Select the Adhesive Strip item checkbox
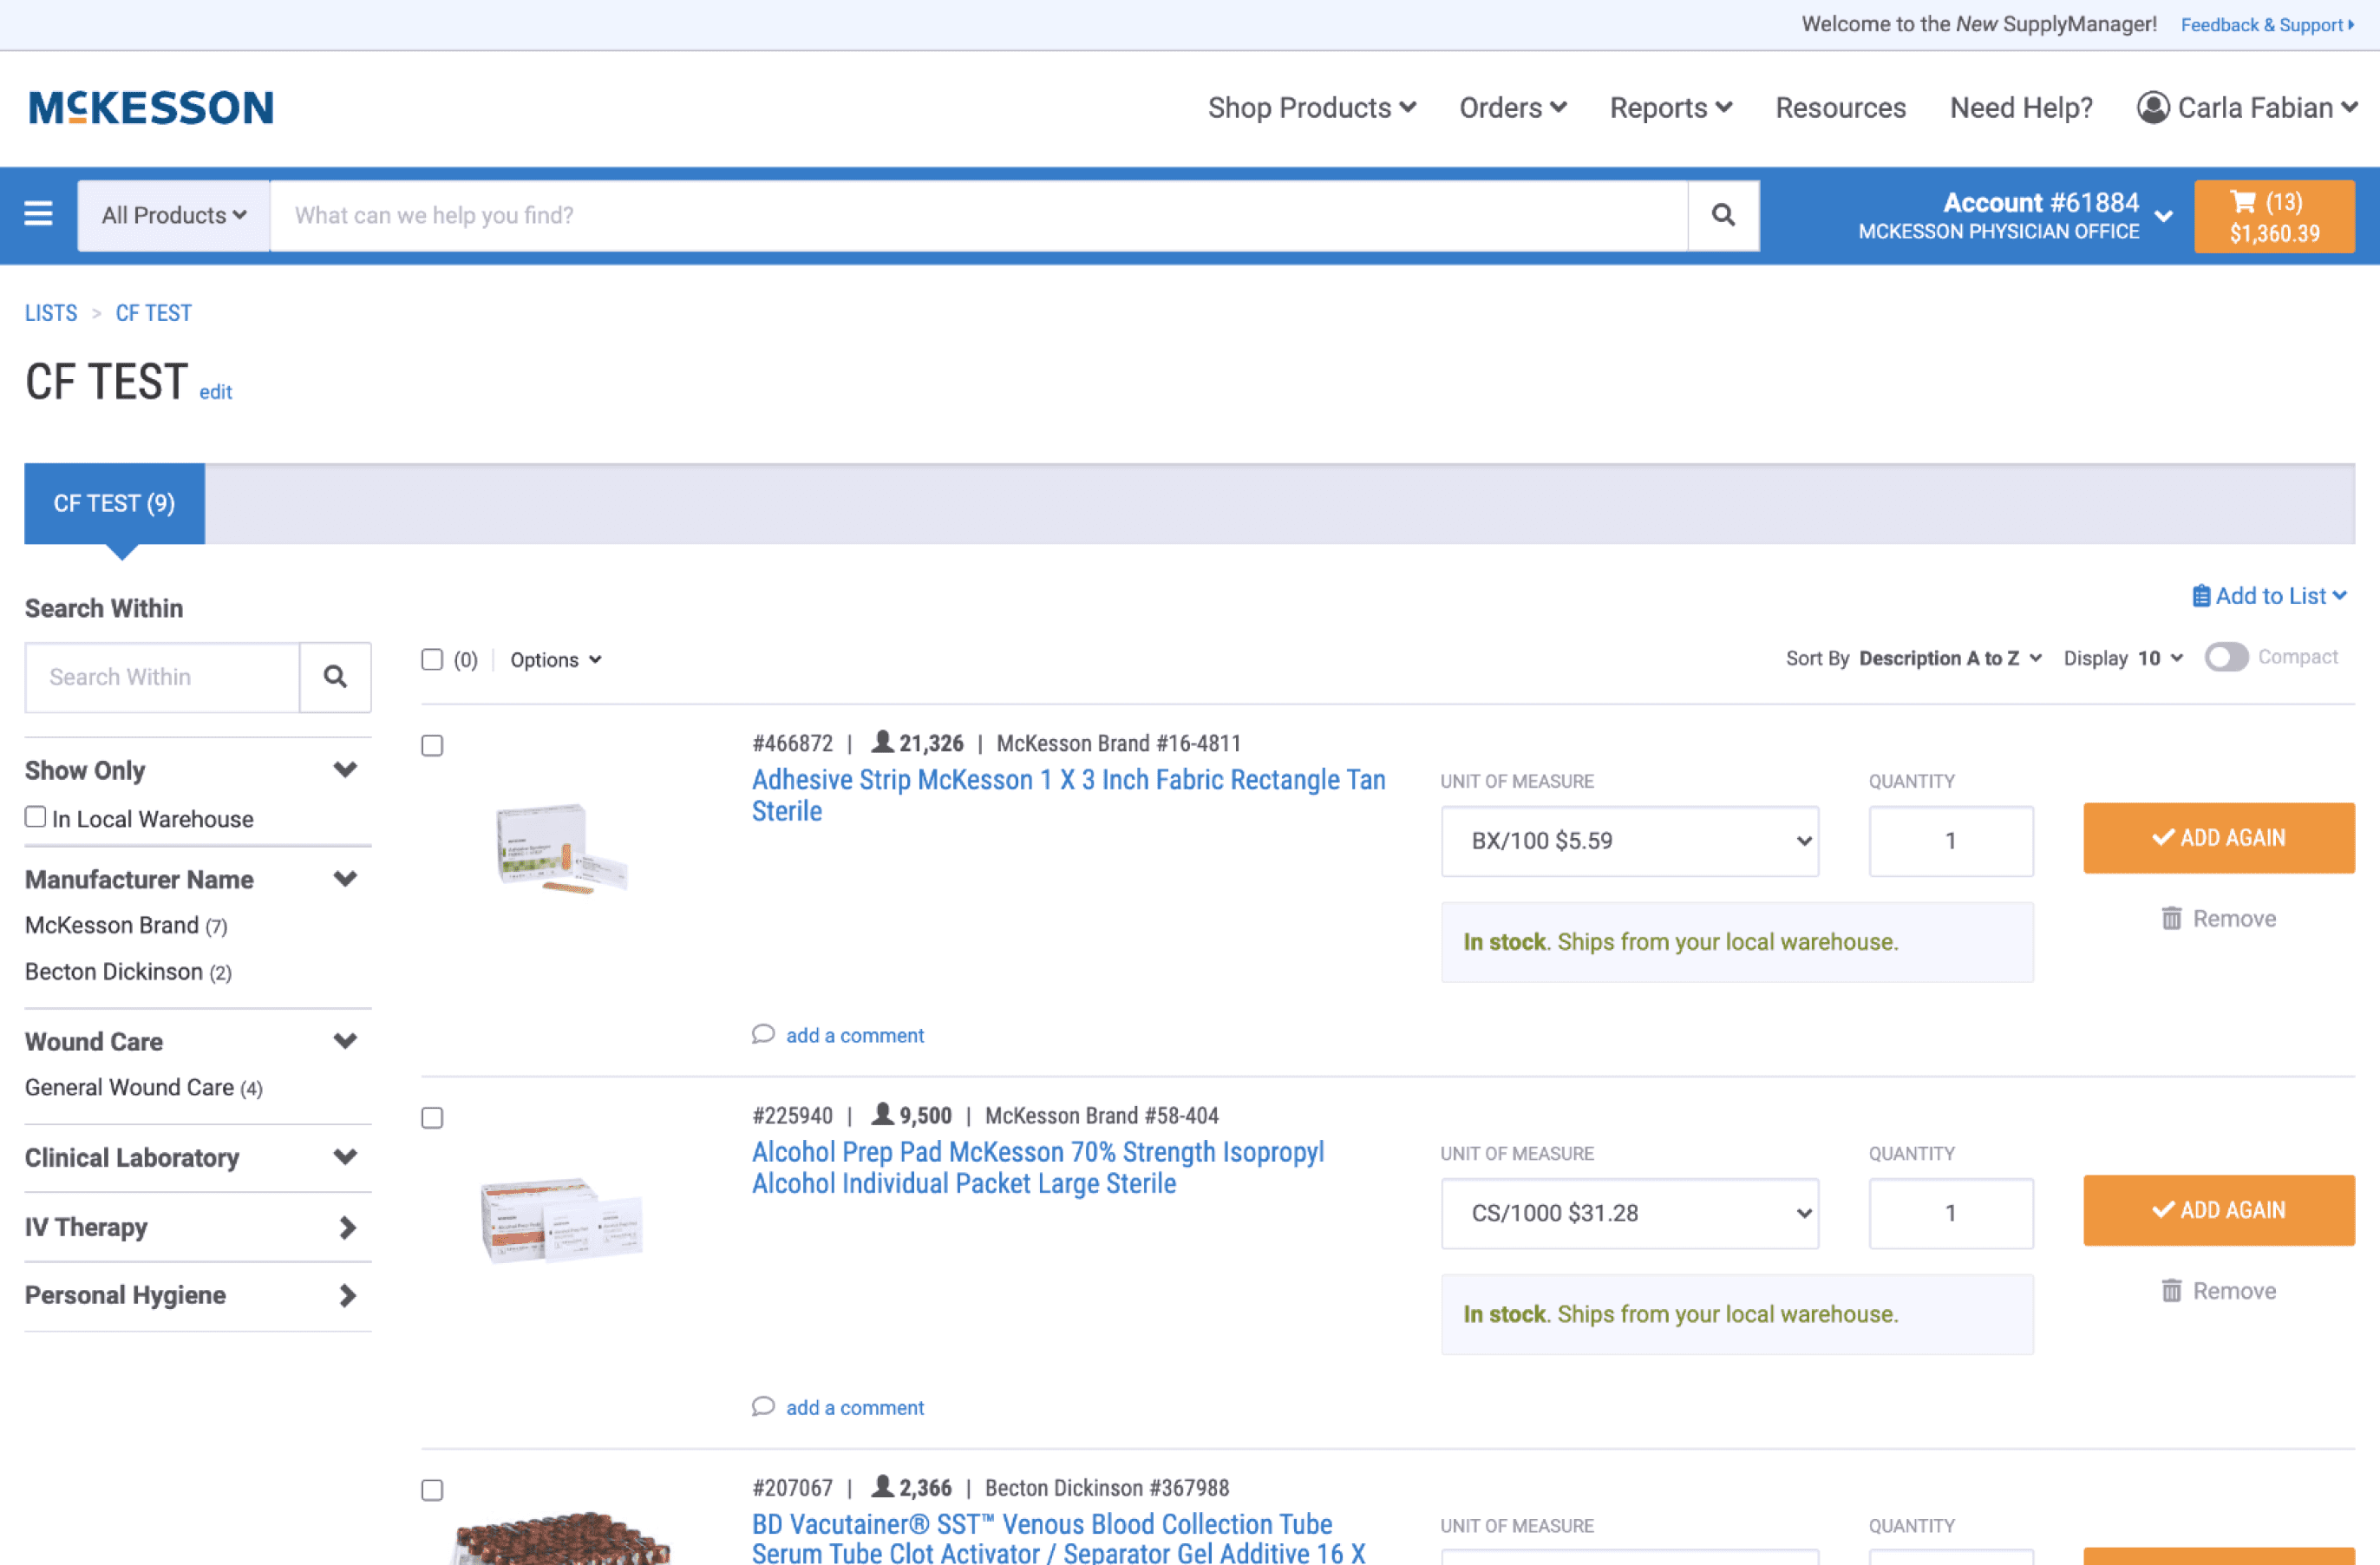Screen dimensions: 2380x1565 click(432, 746)
